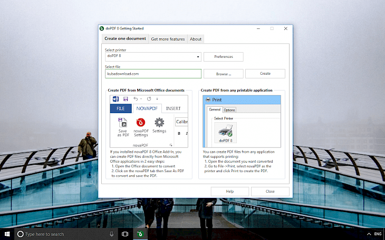Open the Windows Start menu
Screen dimensions: 385x240
click(7, 234)
